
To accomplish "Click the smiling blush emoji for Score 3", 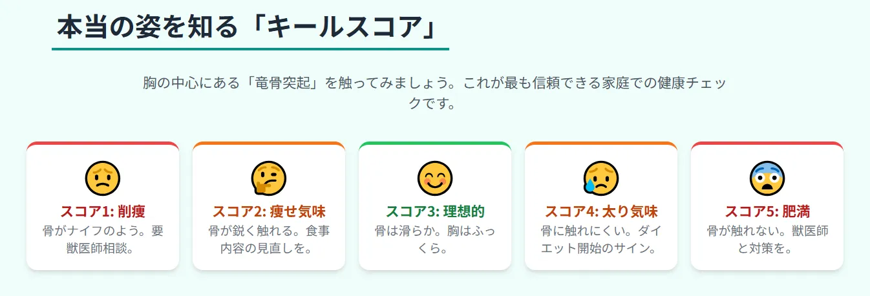I will click(x=435, y=178).
